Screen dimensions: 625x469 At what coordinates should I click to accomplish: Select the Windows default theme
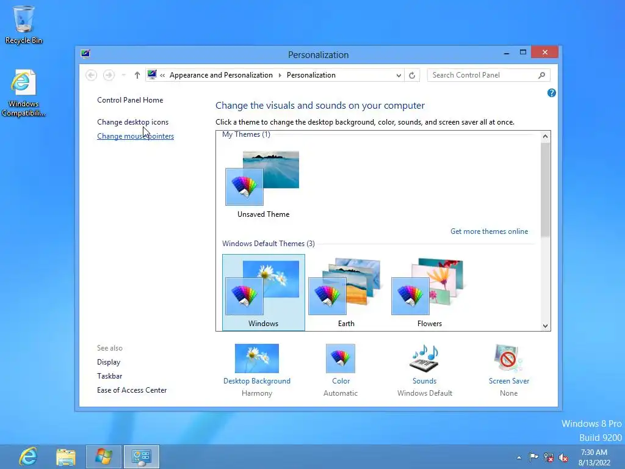[x=264, y=293]
